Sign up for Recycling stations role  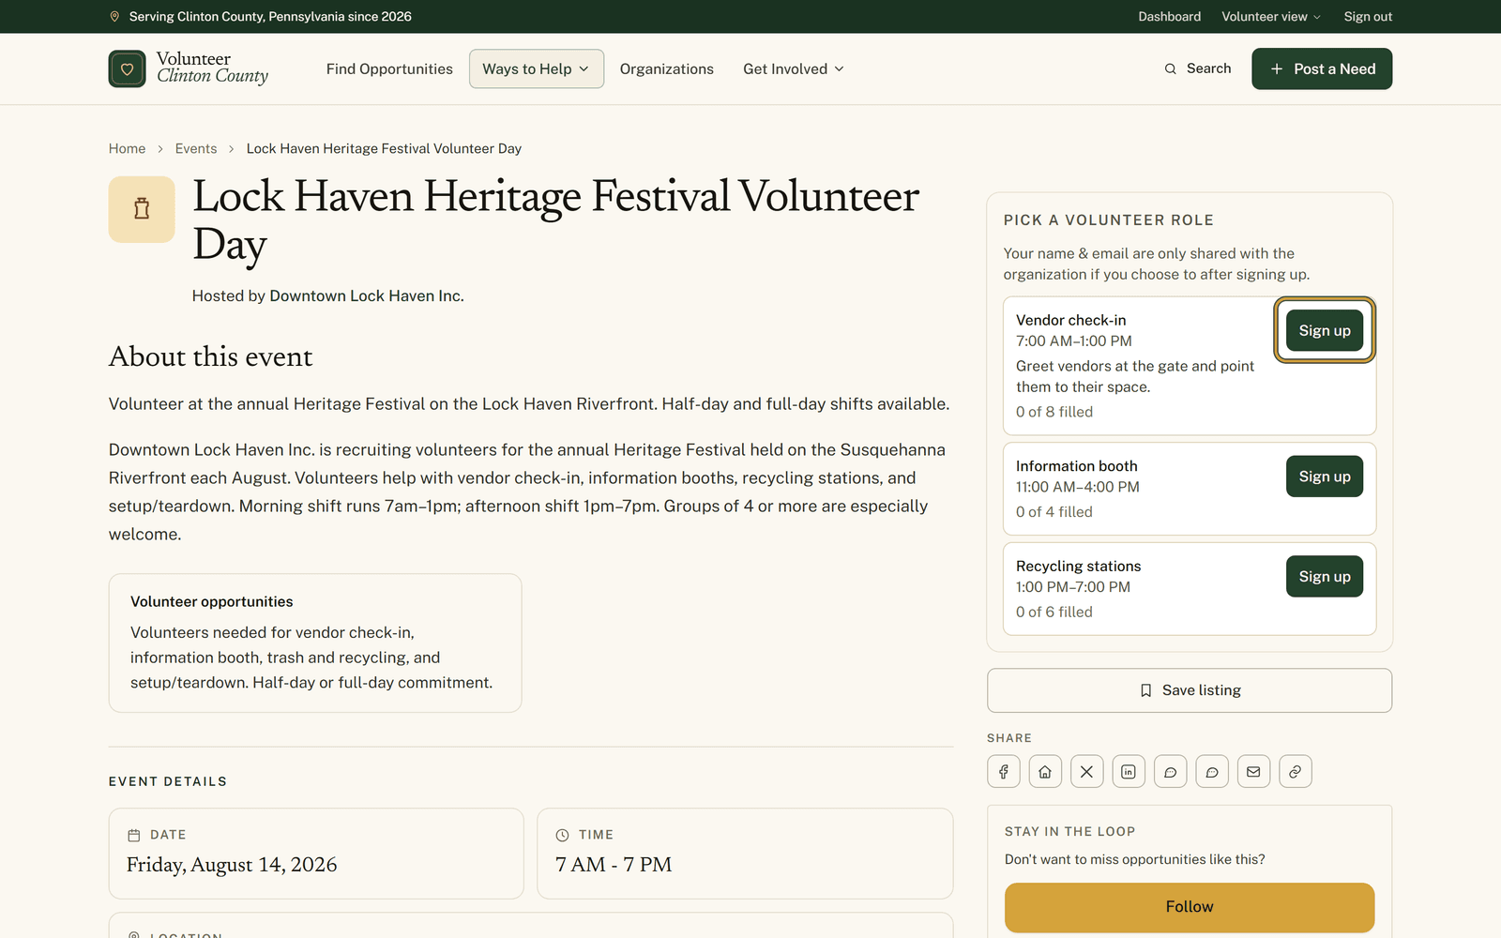[1325, 576]
